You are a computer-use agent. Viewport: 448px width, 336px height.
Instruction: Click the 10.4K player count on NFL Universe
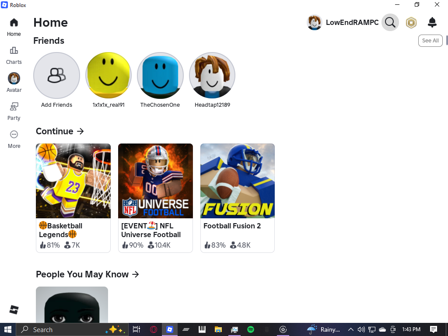pyautogui.click(x=159, y=245)
